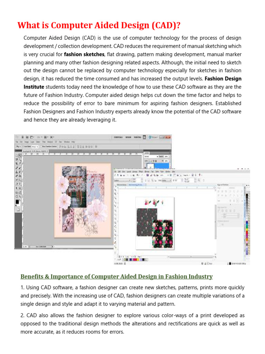This screenshot has height=354, width=265.
Task: Click the layer thumbnail in Photoshop Layers panel
Action: click(150, 167)
